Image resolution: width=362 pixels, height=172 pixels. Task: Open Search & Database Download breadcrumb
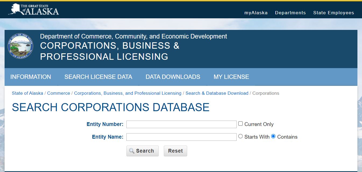click(217, 93)
